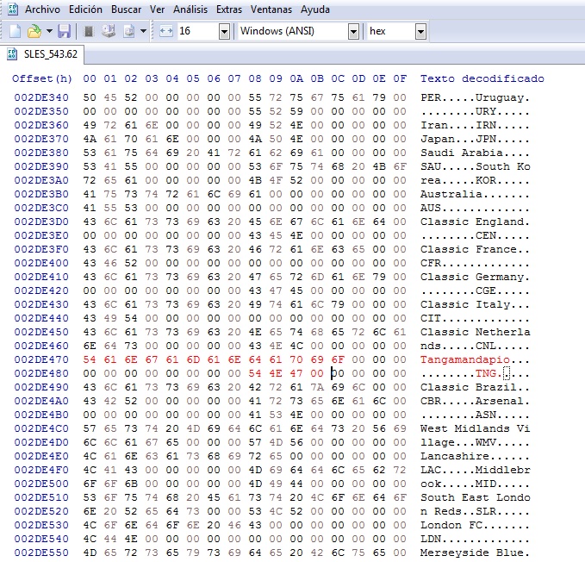This screenshot has height=562, width=585.
Task: Open a file with the folder icon
Action: tap(34, 31)
